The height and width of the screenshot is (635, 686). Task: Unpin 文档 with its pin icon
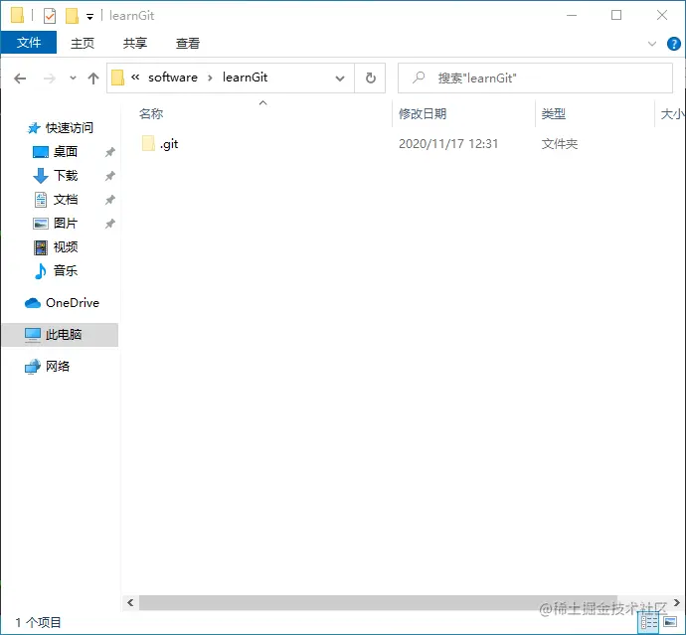109,200
